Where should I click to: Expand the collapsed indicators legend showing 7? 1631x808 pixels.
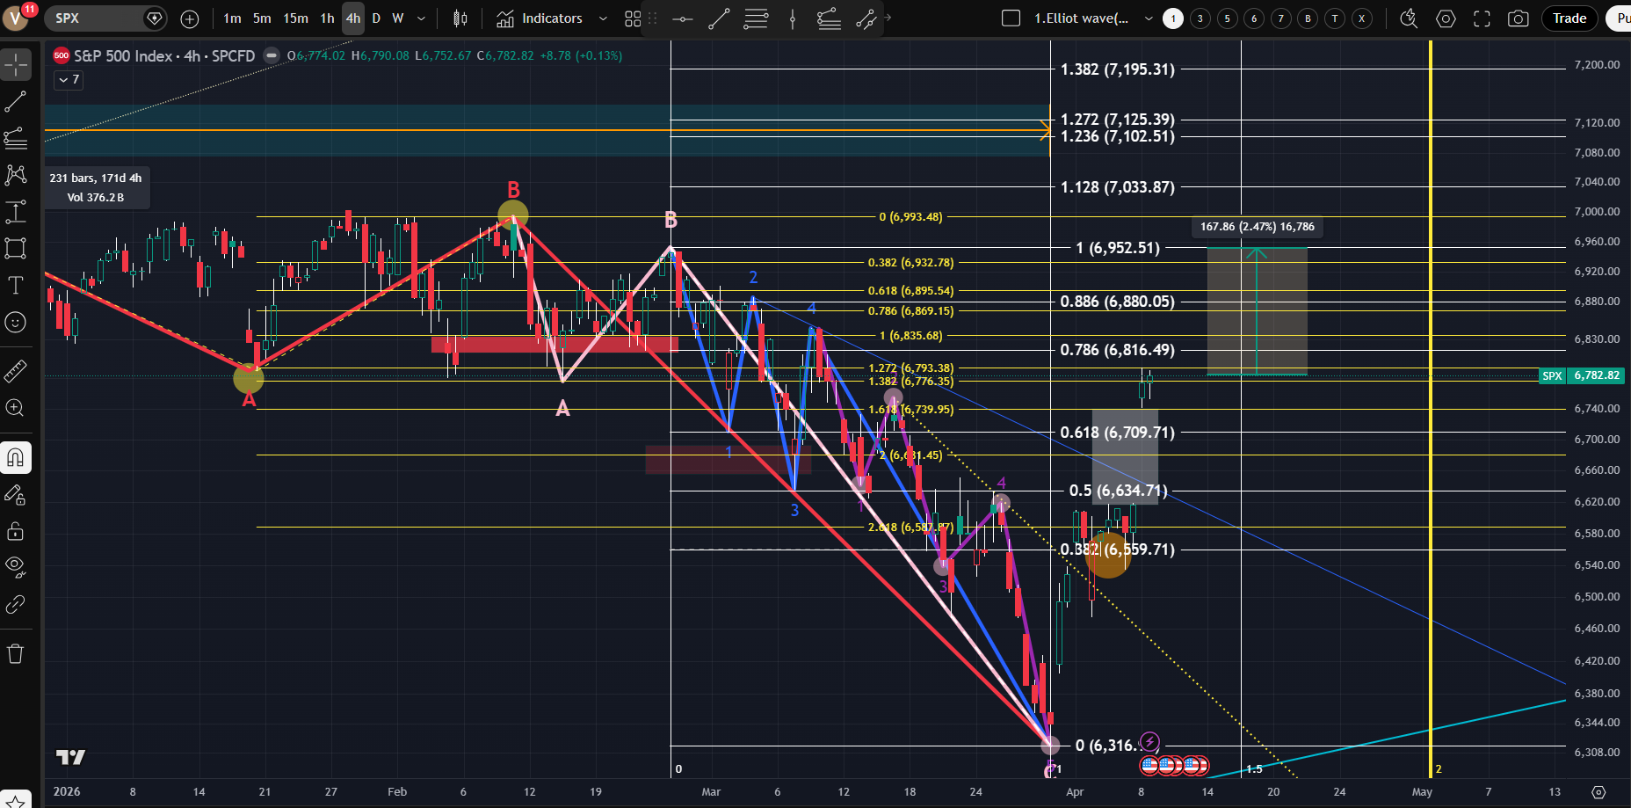coord(69,80)
